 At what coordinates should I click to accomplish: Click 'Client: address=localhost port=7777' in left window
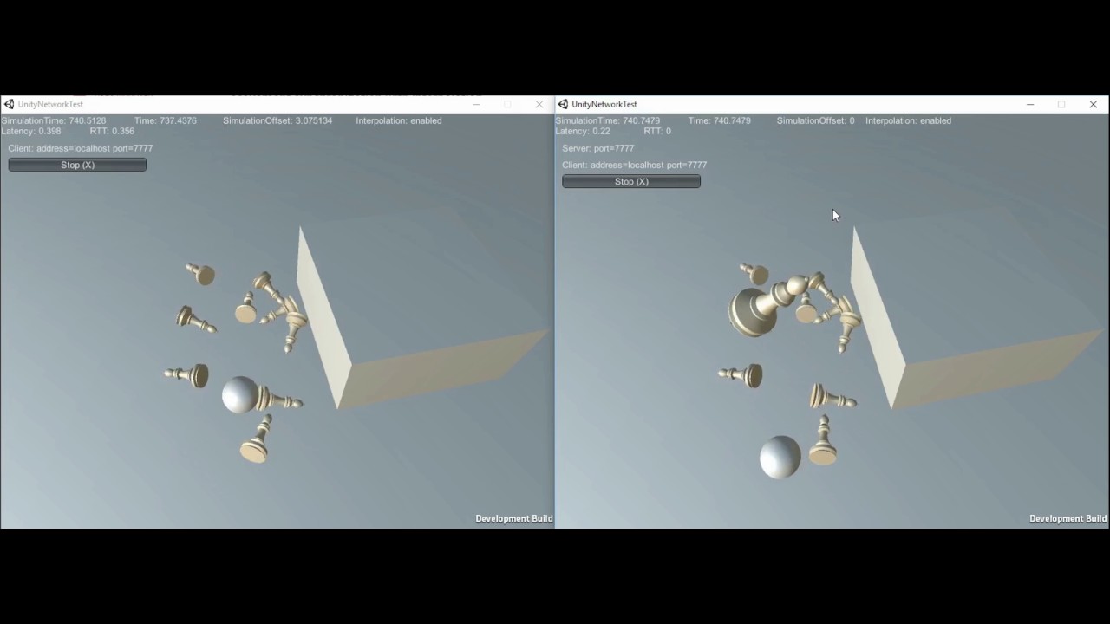(x=81, y=148)
